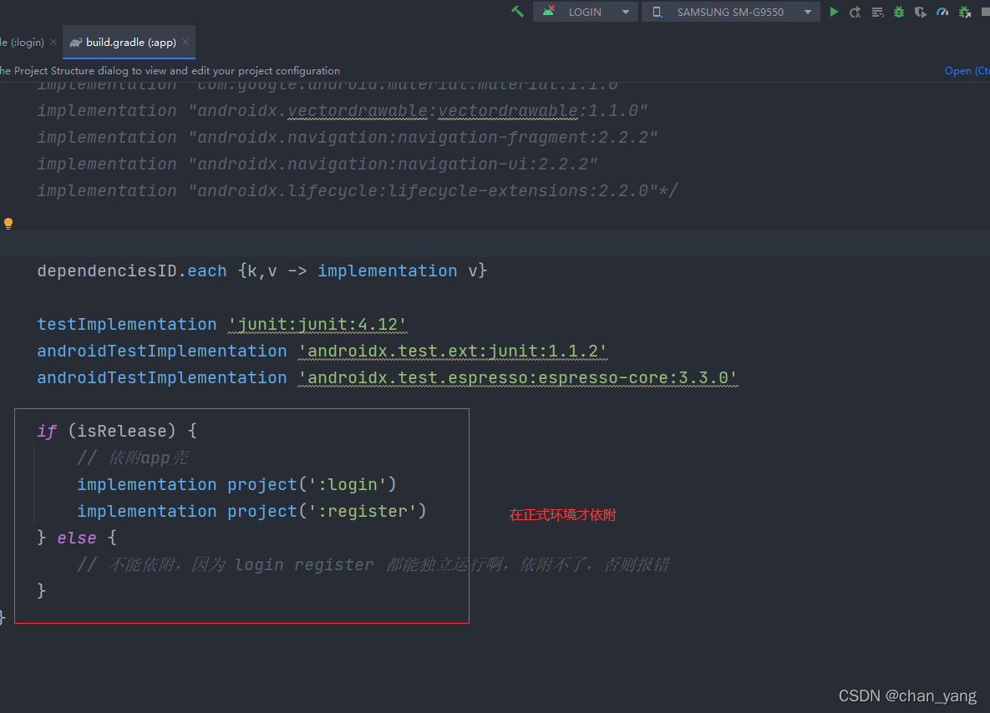The width and height of the screenshot is (990, 713).
Task: Click implementation project(':login') line
Action: [x=236, y=484]
